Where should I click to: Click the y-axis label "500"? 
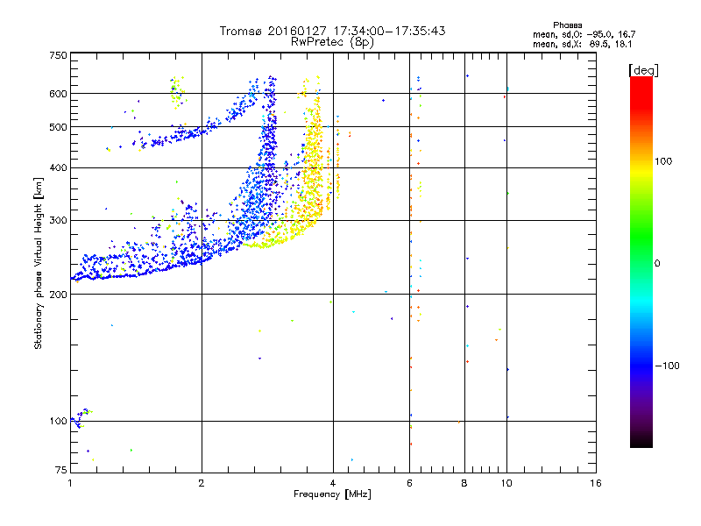(58, 127)
